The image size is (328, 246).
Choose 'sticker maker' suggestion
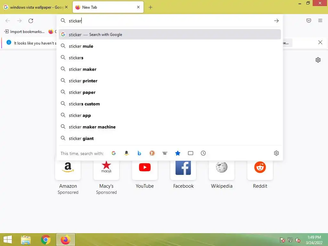[x=170, y=69]
